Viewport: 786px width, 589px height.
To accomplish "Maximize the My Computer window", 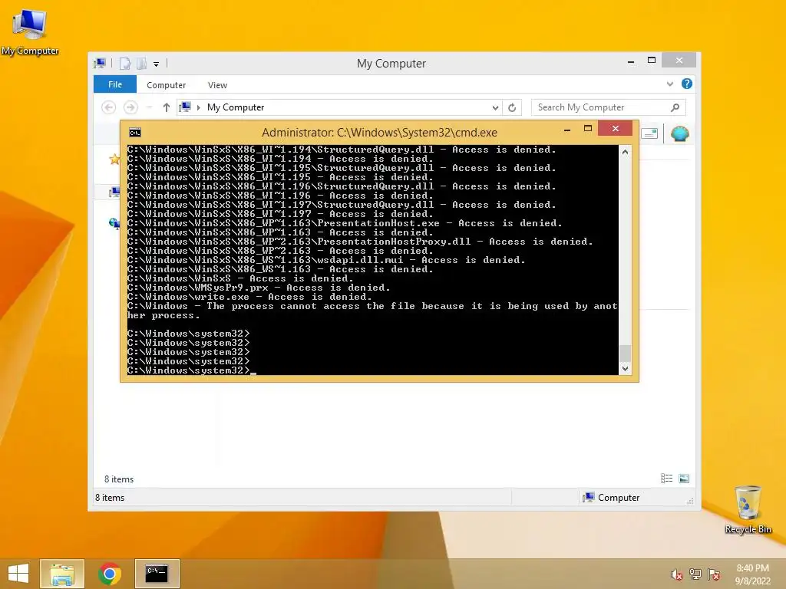I will coord(651,60).
